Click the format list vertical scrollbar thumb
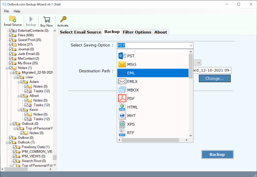The image size is (257, 177). tap(191, 66)
